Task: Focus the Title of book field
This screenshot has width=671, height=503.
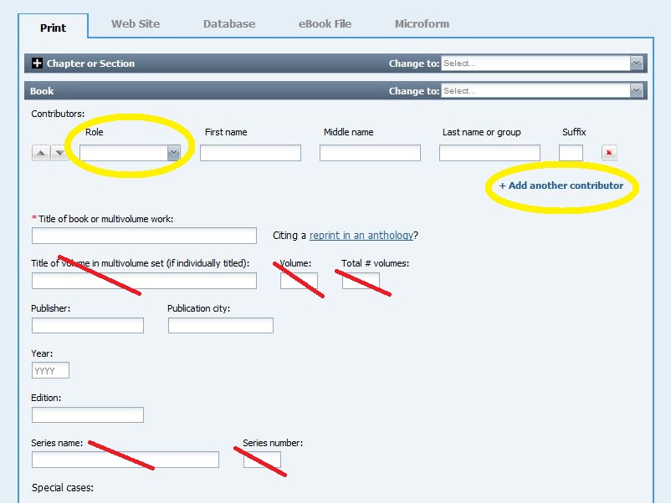Action: coord(144,236)
